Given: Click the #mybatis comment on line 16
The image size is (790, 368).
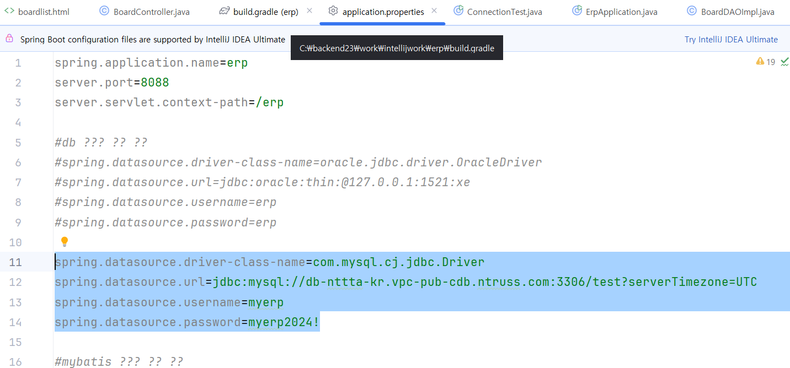Looking at the screenshot, I should coord(119,362).
